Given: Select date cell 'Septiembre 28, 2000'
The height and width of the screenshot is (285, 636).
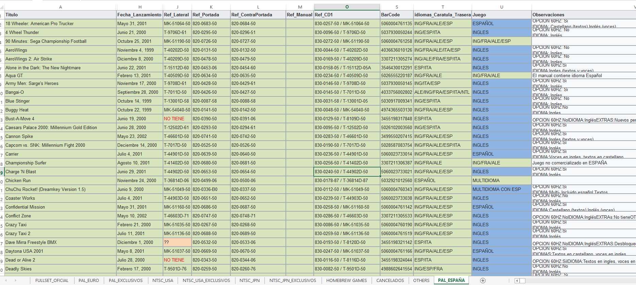Looking at the screenshot, I should coord(140,92).
